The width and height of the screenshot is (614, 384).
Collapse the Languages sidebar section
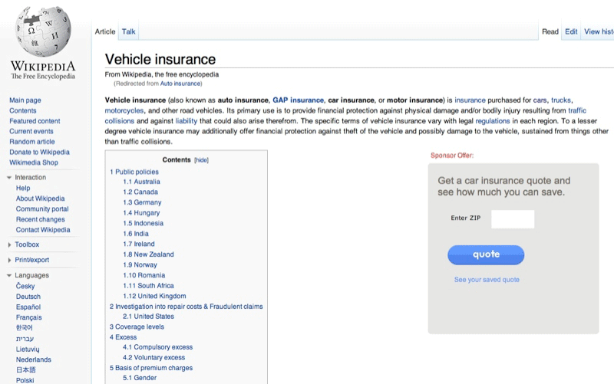click(x=9, y=275)
